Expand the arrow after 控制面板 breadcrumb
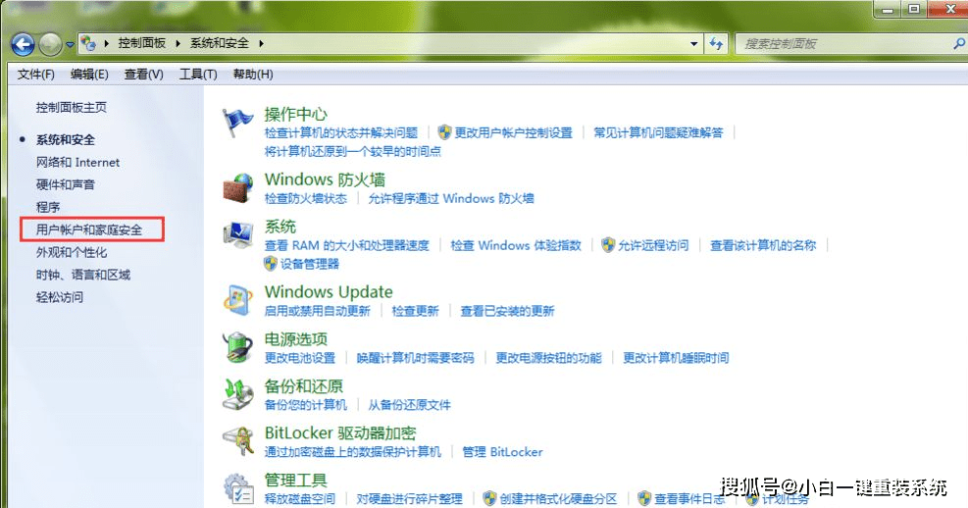The image size is (968, 508). pos(178,43)
